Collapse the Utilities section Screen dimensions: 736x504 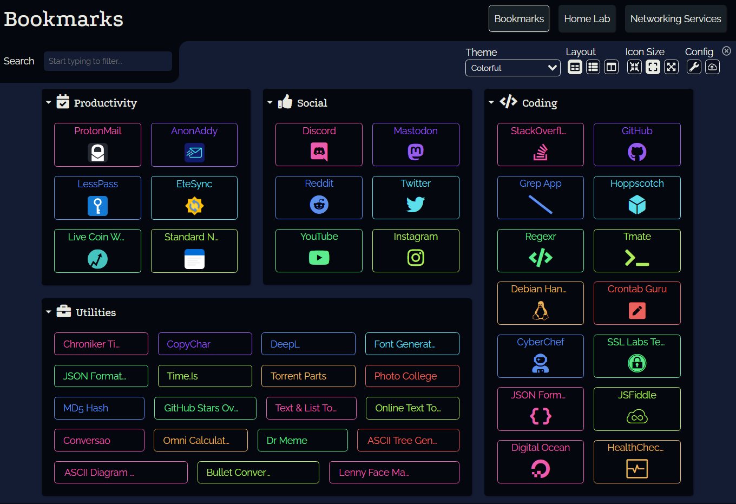coord(48,311)
